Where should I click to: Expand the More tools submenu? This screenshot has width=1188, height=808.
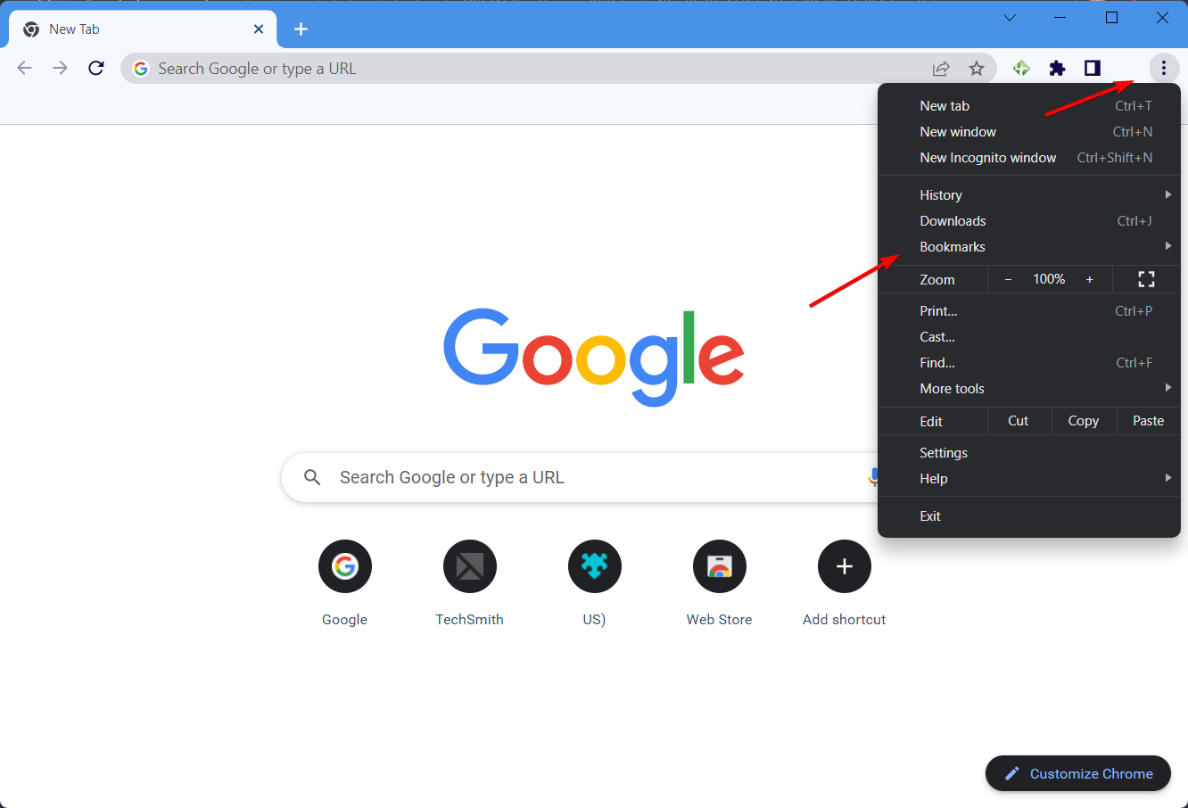[952, 388]
